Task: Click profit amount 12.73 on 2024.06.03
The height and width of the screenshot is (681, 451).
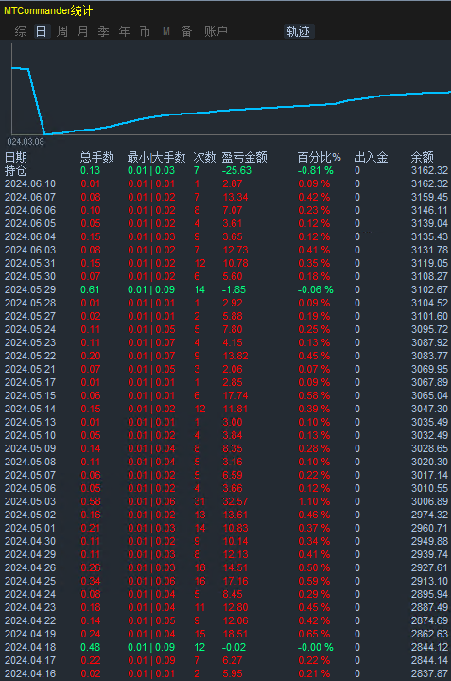Action: point(235,250)
